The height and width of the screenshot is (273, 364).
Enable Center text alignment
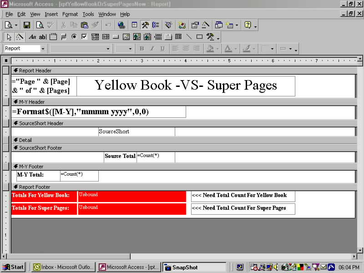(x=186, y=49)
